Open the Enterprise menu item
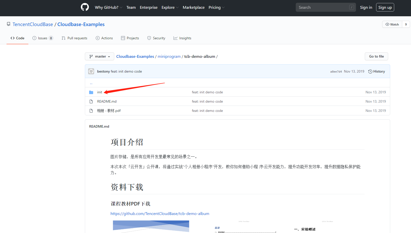 click(x=149, y=8)
